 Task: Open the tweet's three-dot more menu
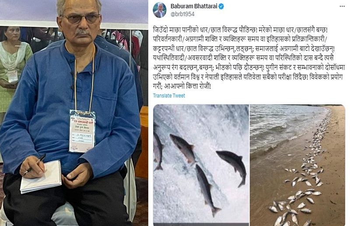coord(342,7)
